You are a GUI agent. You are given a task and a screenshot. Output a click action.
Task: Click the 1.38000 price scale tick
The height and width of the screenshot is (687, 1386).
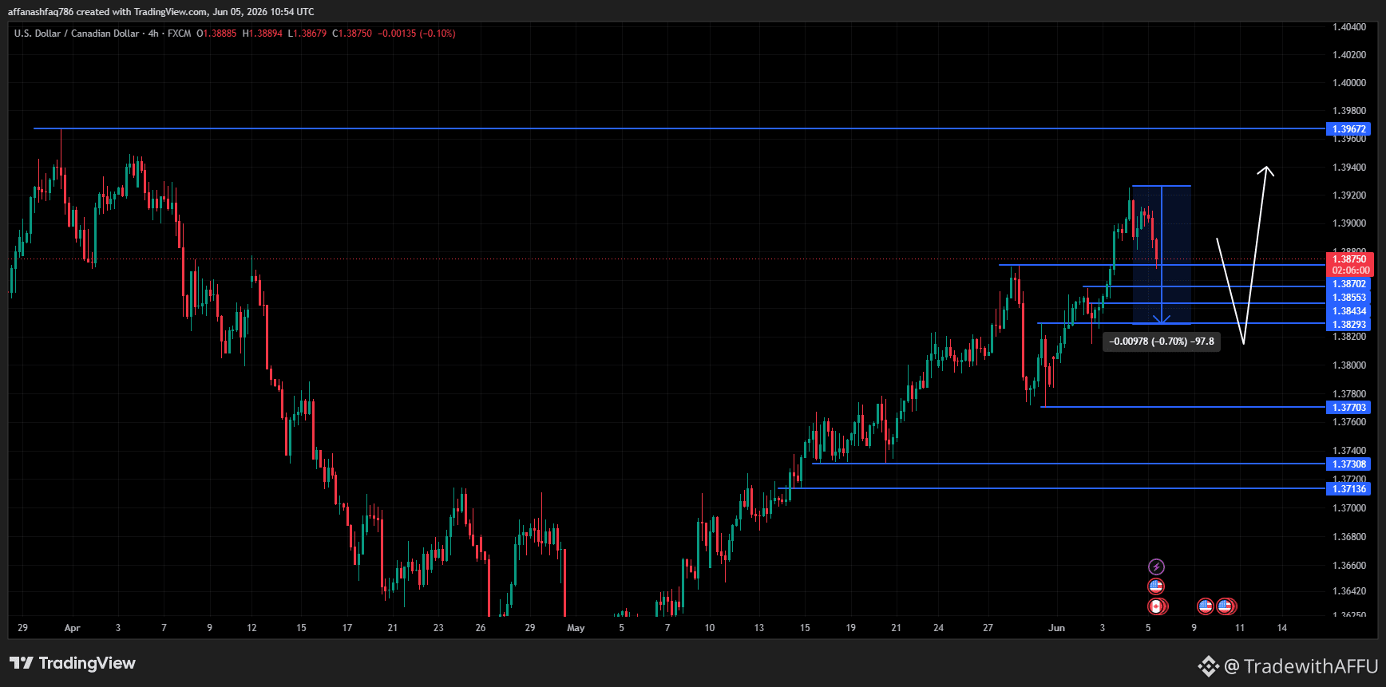[x=1349, y=365]
